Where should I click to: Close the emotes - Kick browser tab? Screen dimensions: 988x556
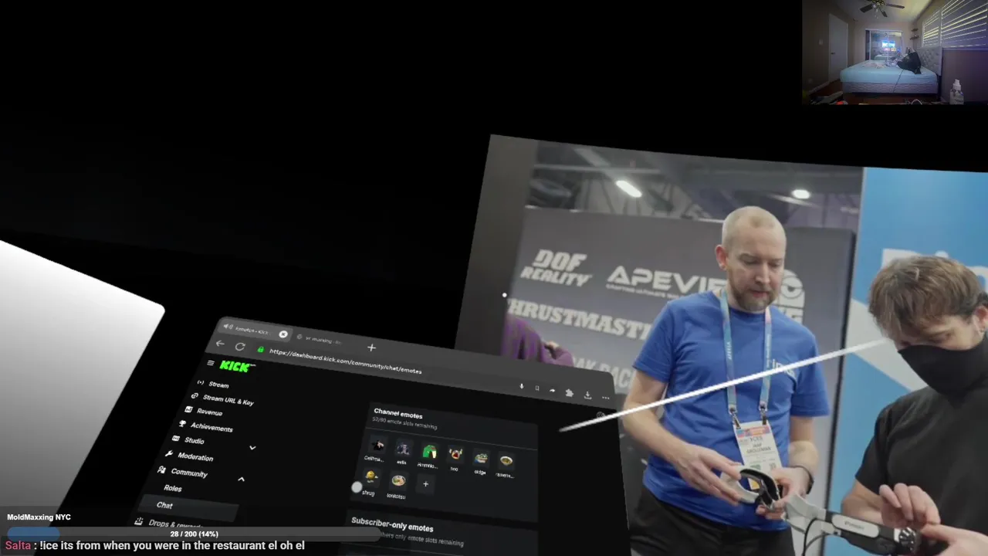tap(283, 334)
